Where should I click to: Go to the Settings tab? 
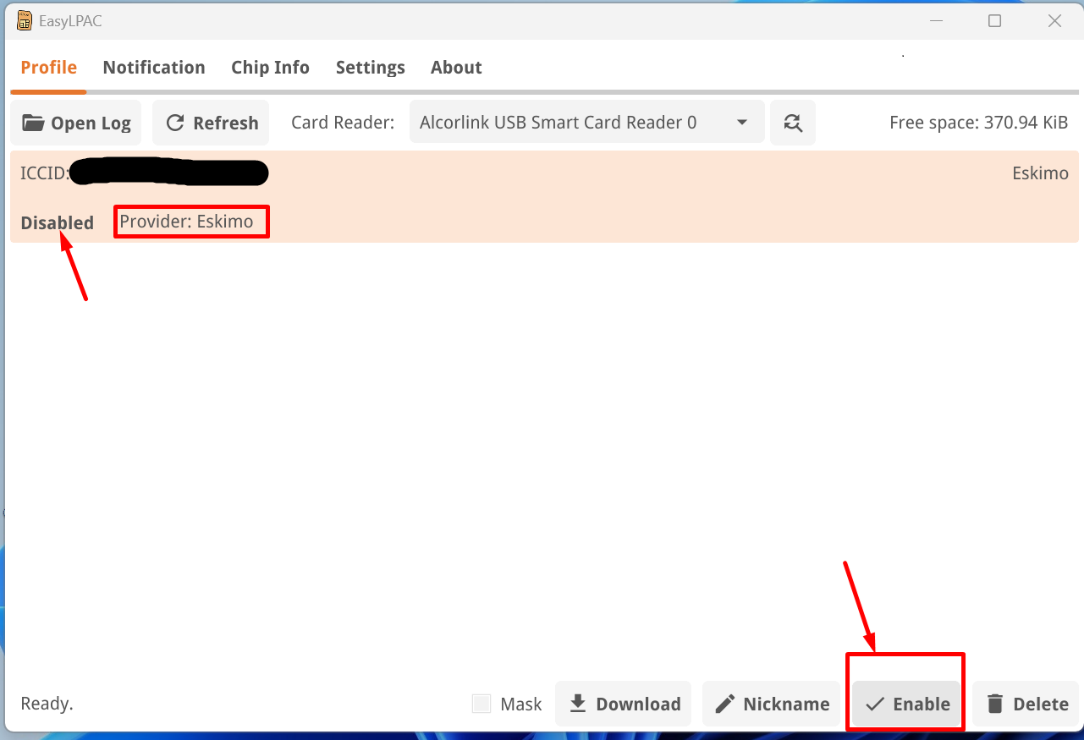(x=370, y=68)
